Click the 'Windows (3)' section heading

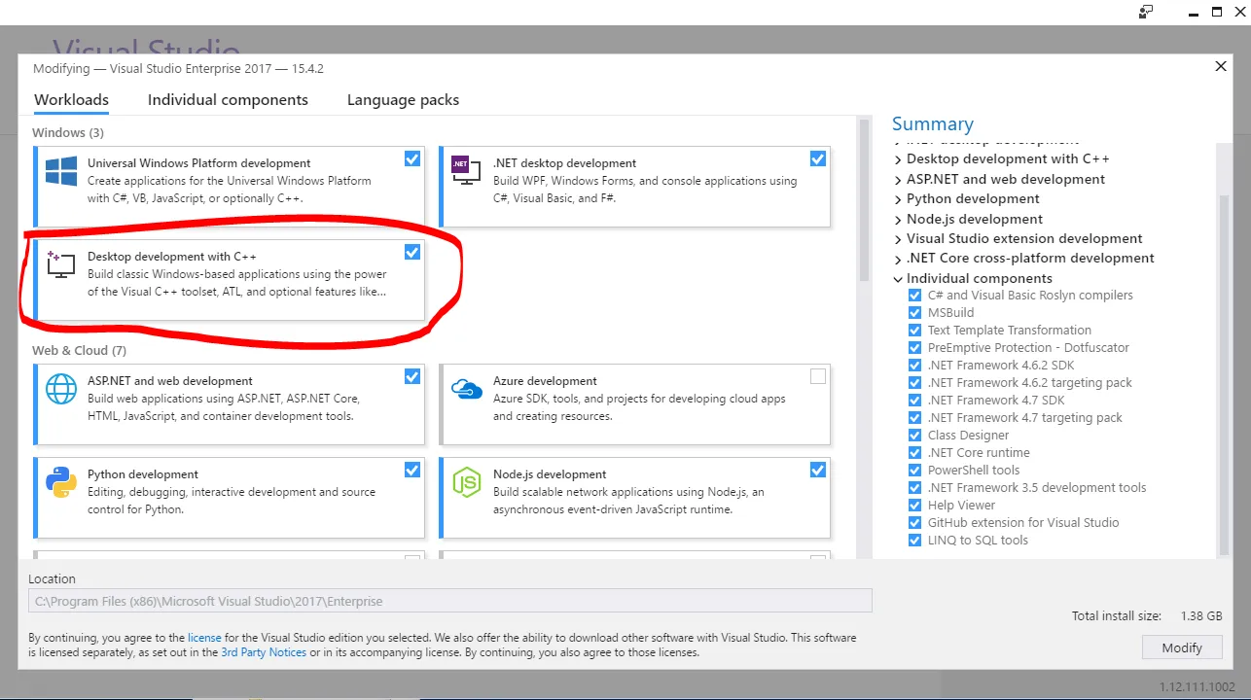point(68,132)
